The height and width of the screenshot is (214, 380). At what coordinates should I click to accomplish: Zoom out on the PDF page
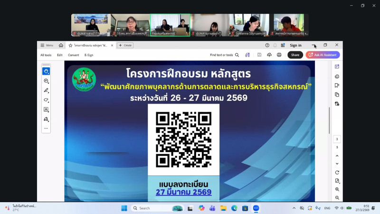point(337,198)
